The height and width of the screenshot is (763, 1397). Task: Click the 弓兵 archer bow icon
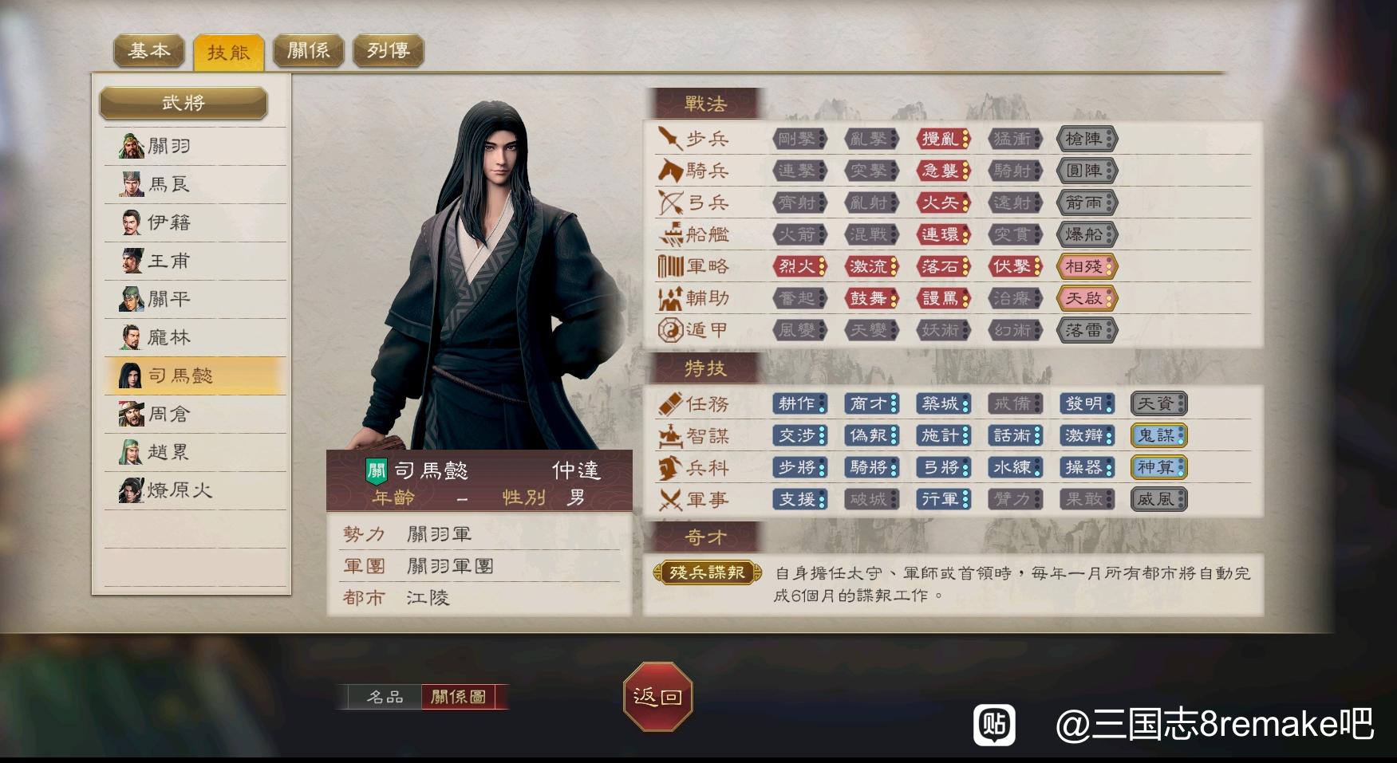(669, 203)
